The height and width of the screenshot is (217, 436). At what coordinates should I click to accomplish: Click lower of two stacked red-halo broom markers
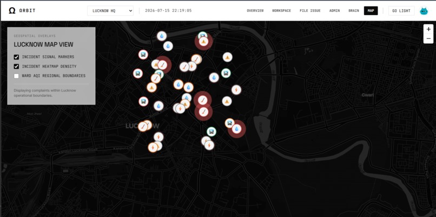(204, 111)
